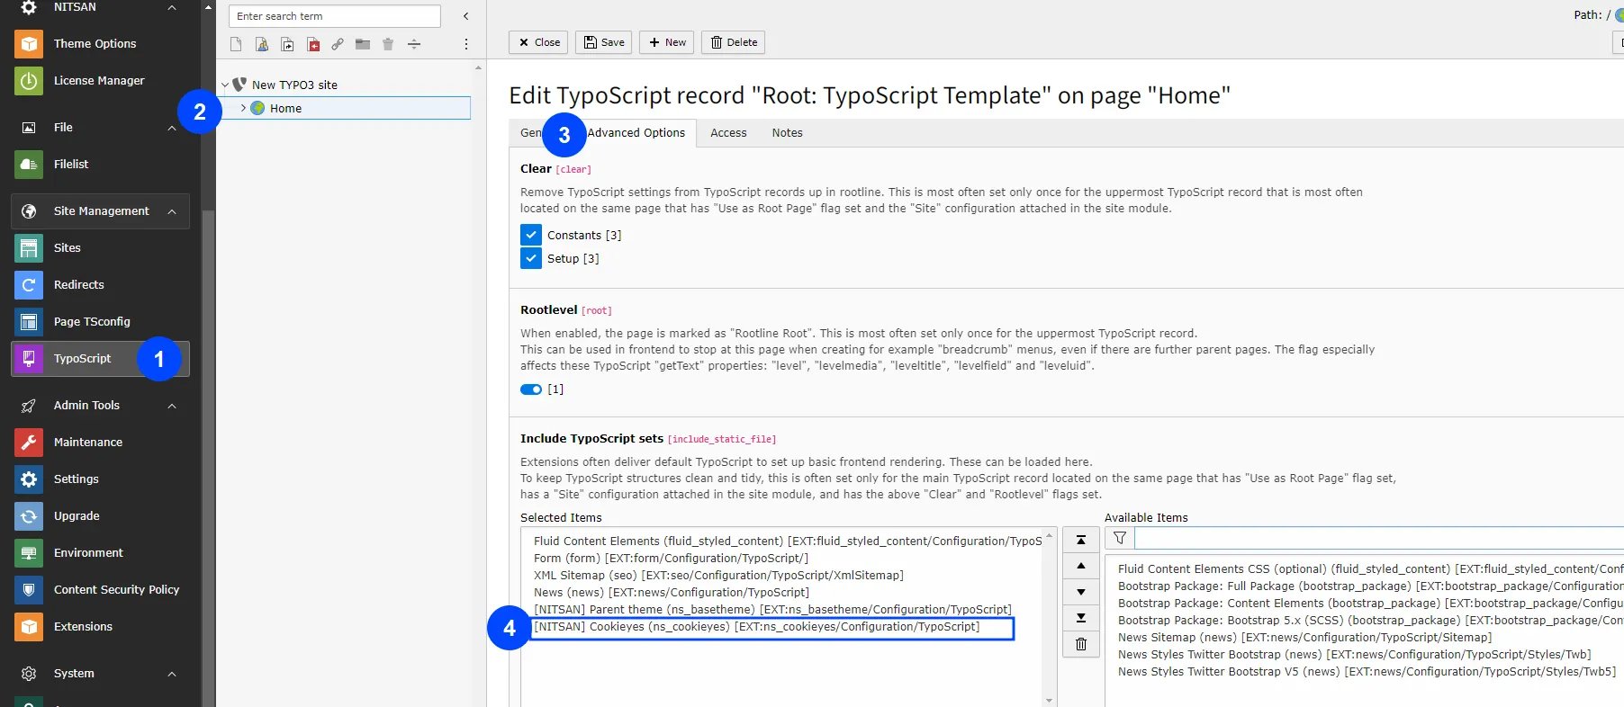Click the Available Items filter field
This screenshot has width=1624, height=707.
(x=1378, y=538)
